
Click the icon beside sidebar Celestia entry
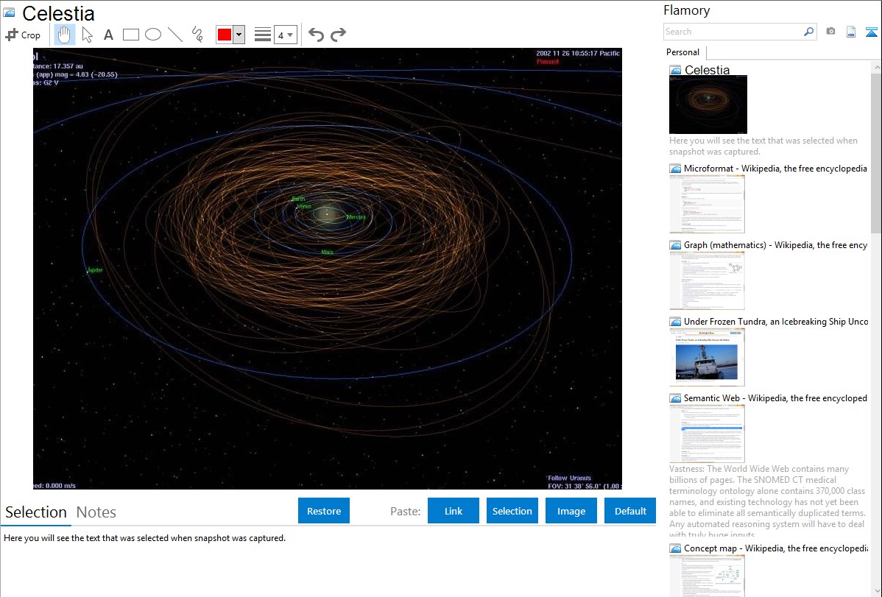click(x=675, y=70)
